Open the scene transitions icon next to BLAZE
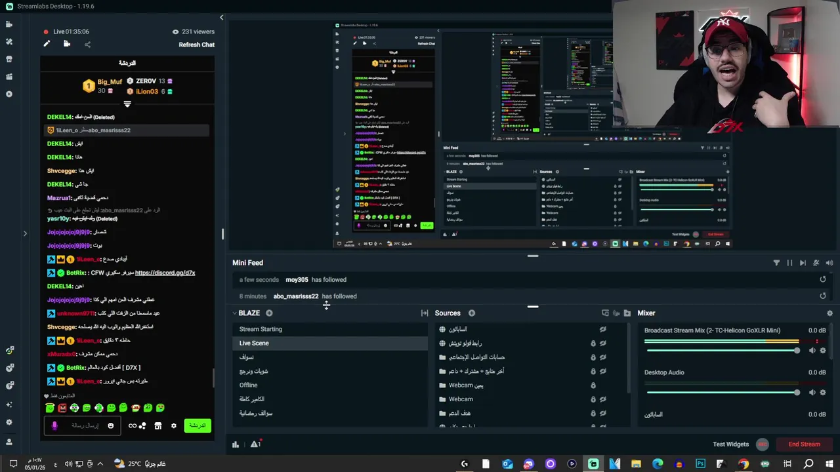Viewport: 840px width, 472px height. (424, 313)
